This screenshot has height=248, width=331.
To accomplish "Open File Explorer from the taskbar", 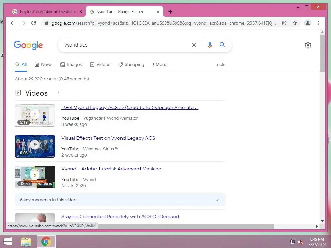I will pos(26,242).
